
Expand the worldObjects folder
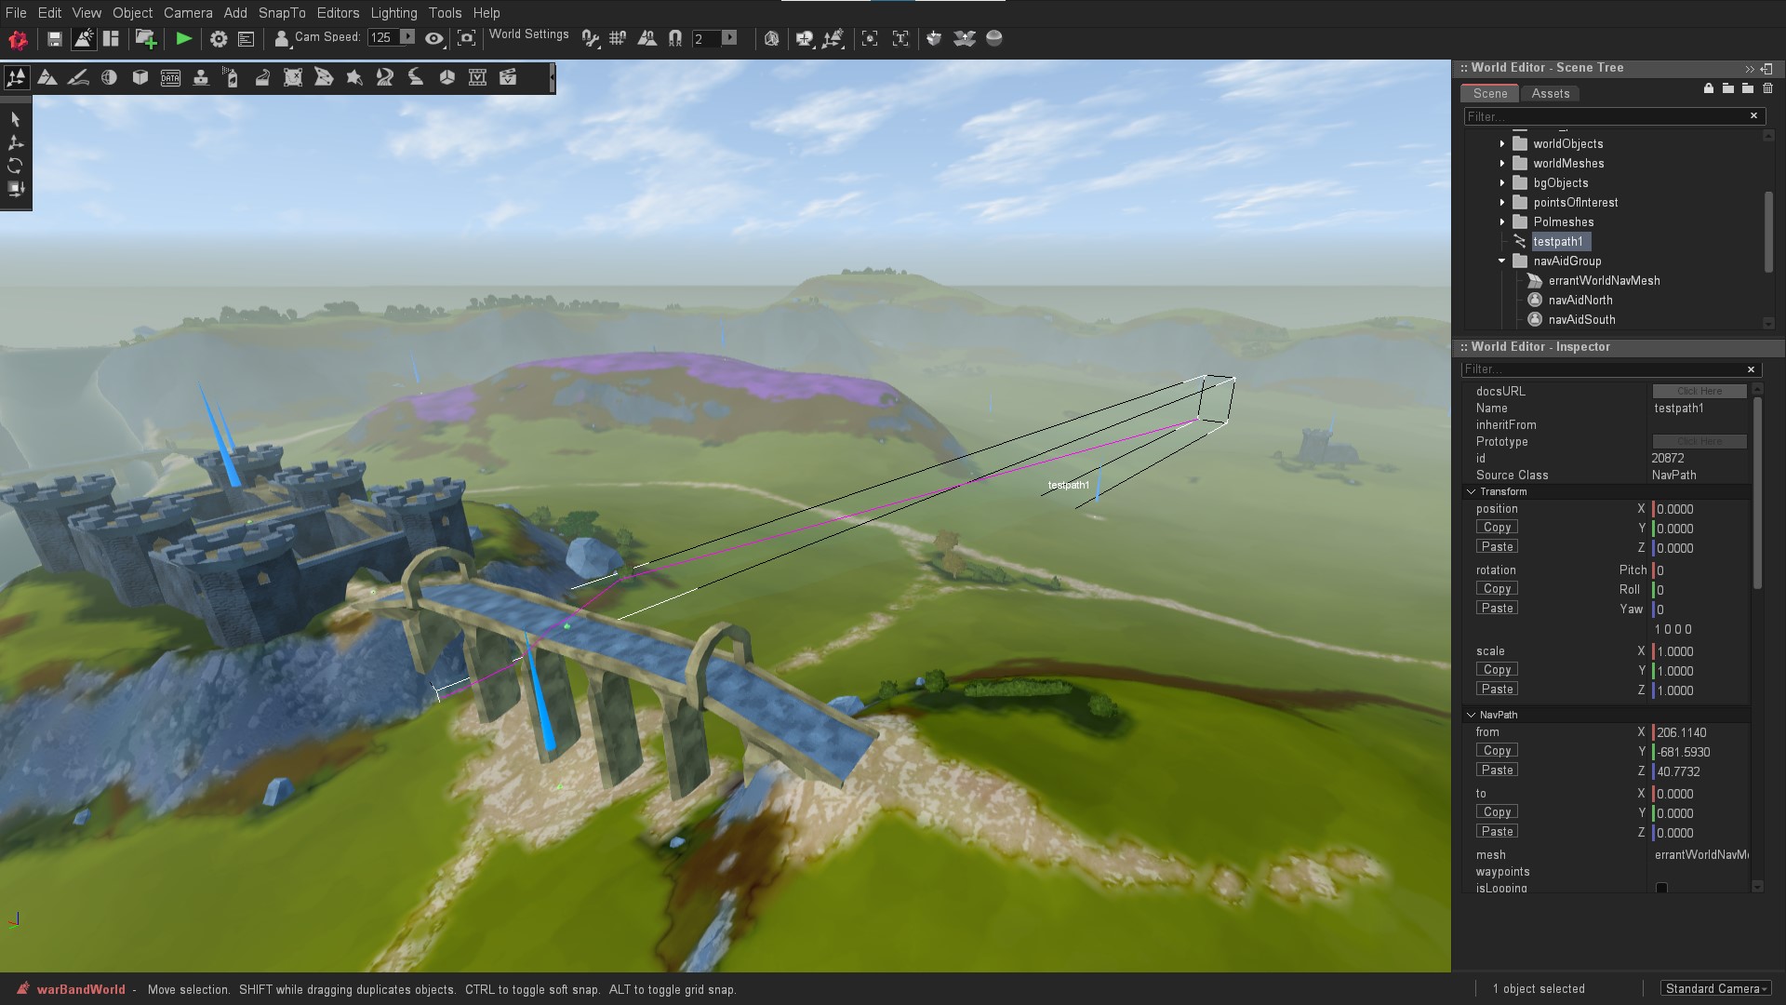[1501, 143]
